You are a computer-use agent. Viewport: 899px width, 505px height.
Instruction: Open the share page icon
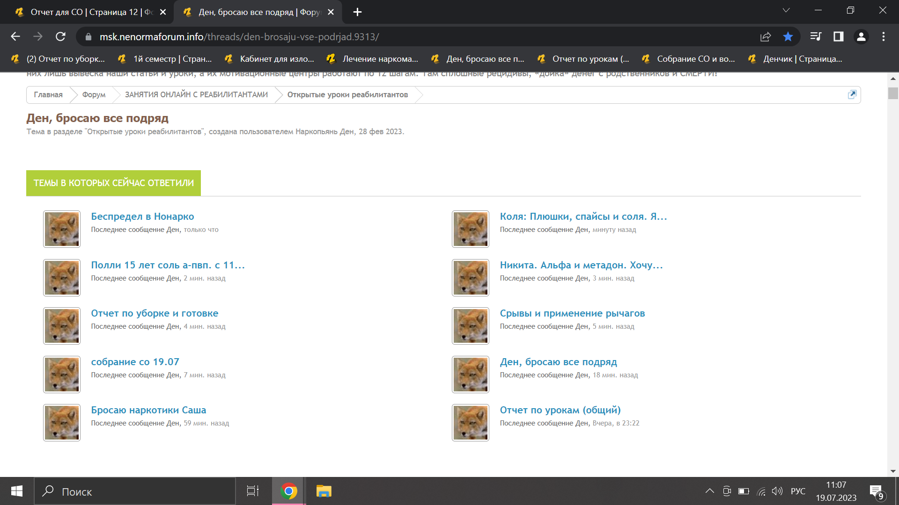point(766,36)
